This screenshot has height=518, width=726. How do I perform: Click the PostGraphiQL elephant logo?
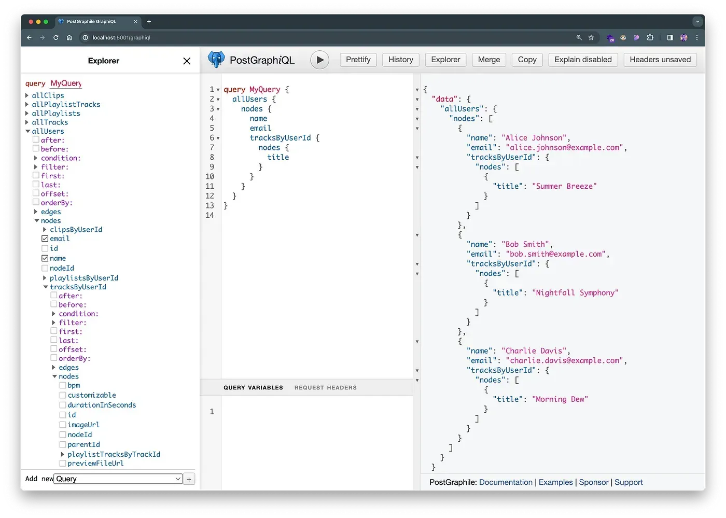point(216,60)
